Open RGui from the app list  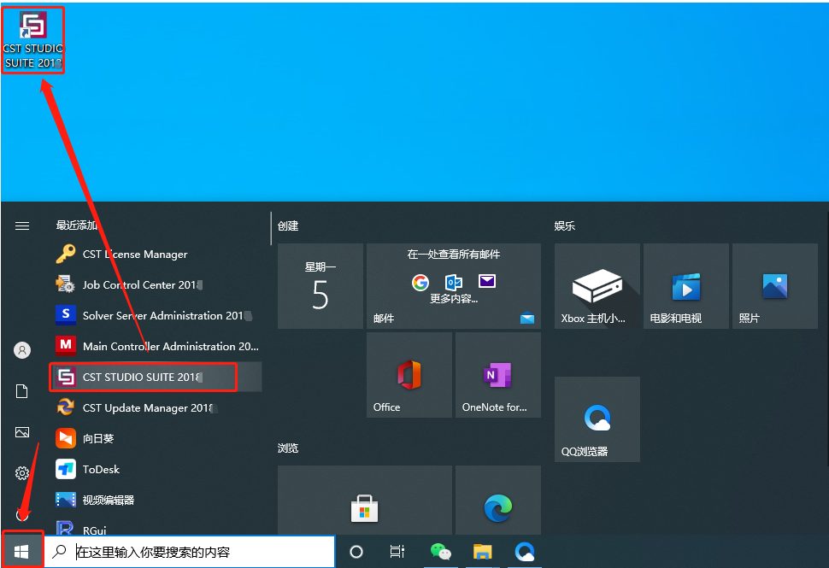point(157,528)
